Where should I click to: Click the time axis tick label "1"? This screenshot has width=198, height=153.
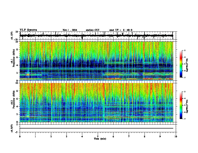coord(35,136)
